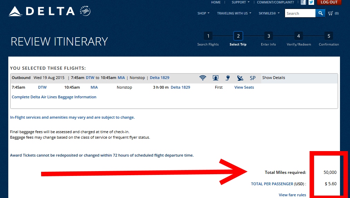Go to step 5 Confirmation
The image size is (350, 198).
(x=329, y=39)
